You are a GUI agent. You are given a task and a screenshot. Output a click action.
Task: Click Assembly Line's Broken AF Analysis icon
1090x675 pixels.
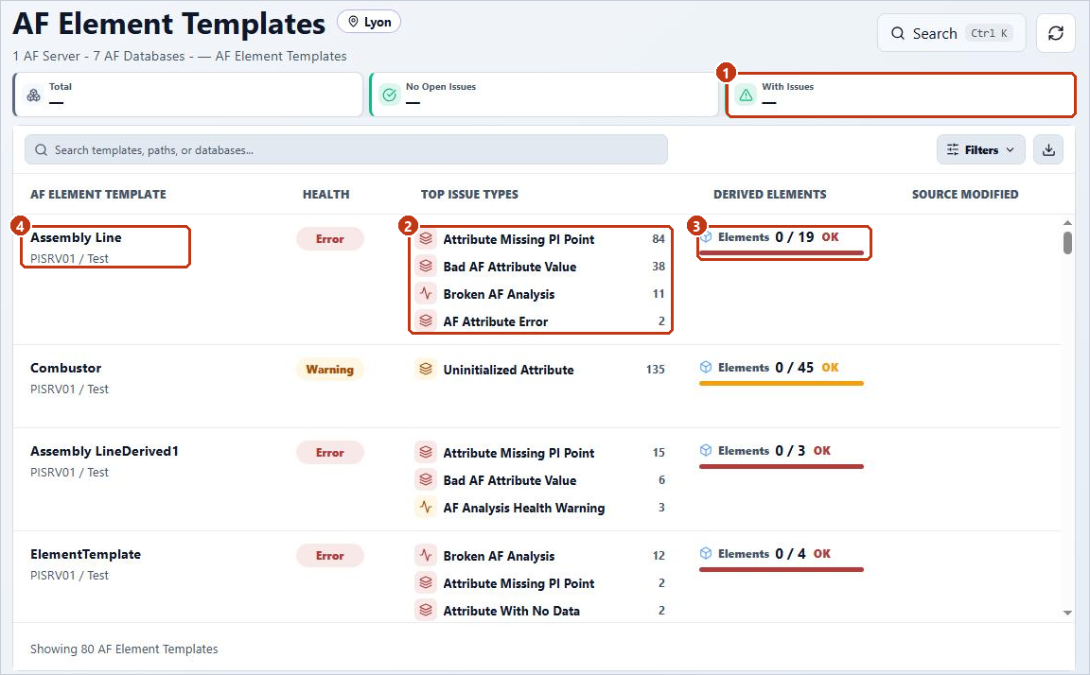point(426,294)
